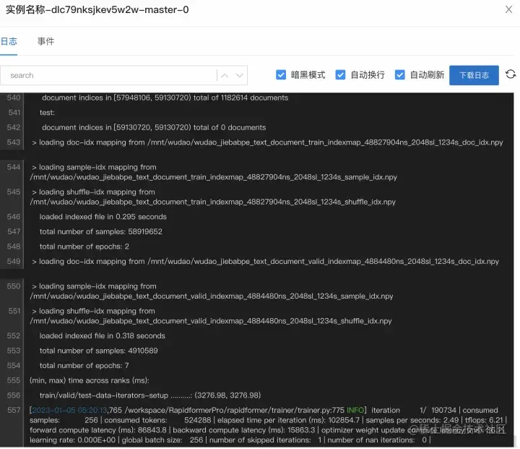This screenshot has width=520, height=449.
Task: Click the green INFO label in line 557
Action: click(x=355, y=411)
